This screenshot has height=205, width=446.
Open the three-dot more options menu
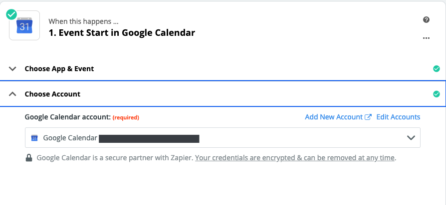click(426, 38)
